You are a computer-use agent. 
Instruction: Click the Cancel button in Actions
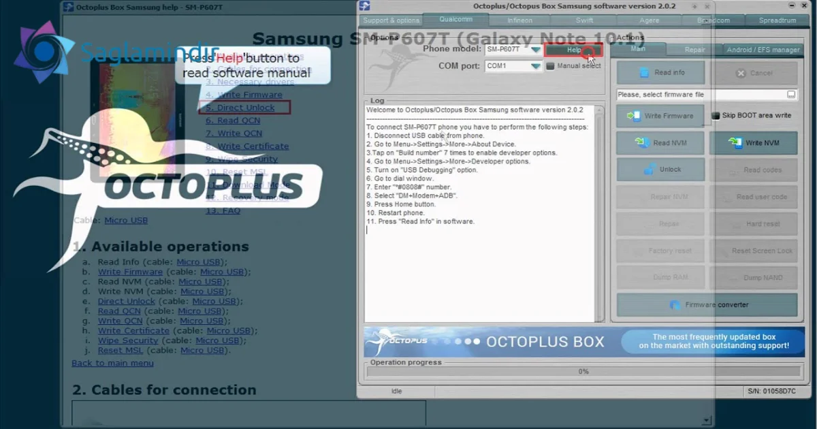pos(753,73)
